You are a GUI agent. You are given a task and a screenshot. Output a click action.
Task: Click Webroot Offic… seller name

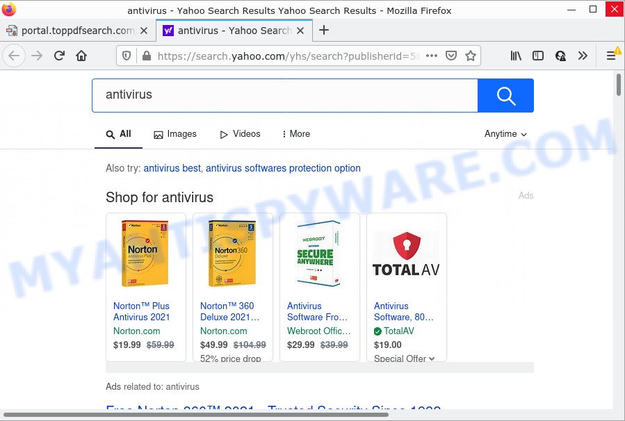319,331
